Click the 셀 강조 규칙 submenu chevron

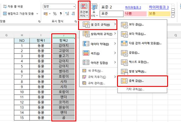pyautogui.click(x=115, y=24)
